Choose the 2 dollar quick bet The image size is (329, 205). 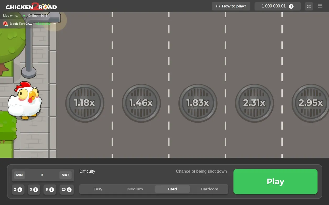[x=18, y=189]
